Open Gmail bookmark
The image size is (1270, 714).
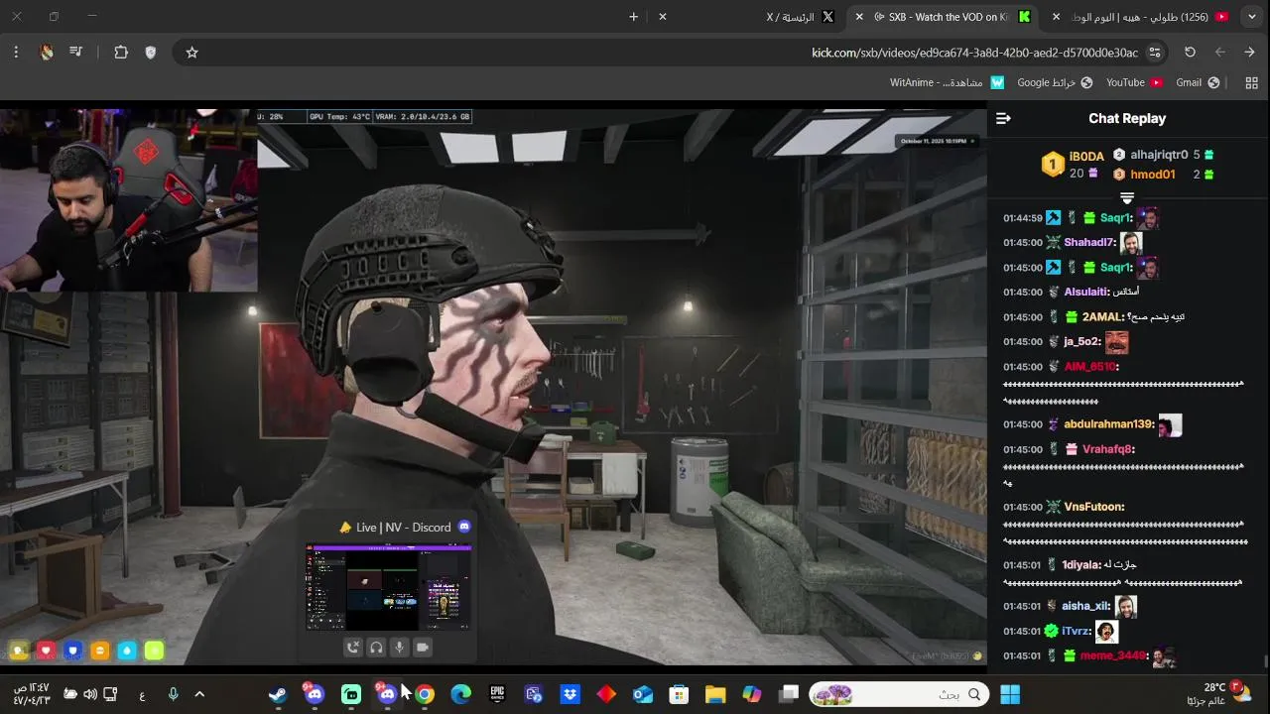(1198, 83)
